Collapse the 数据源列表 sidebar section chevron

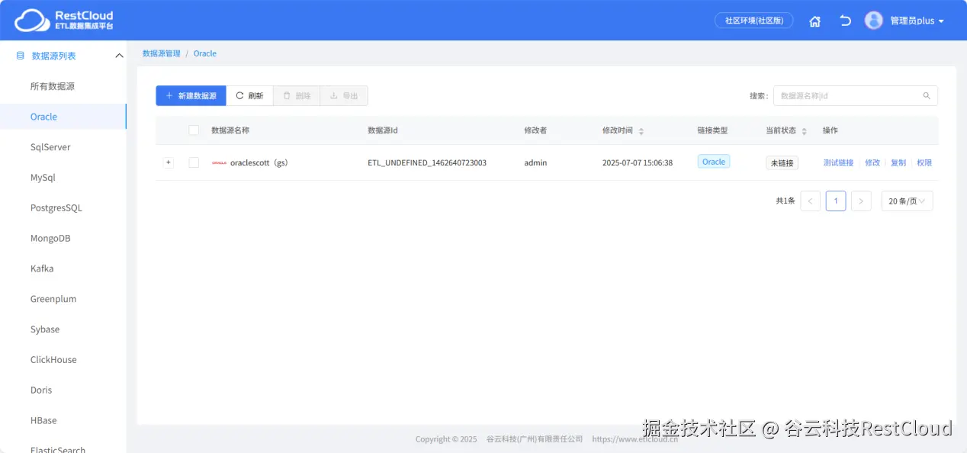click(118, 55)
